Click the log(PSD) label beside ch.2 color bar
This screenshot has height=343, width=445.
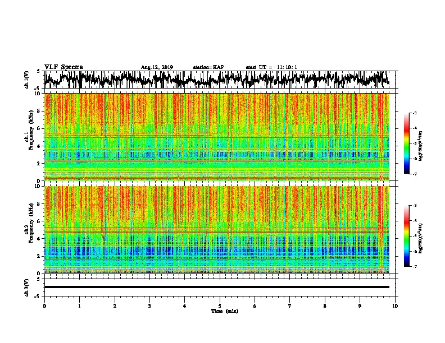click(421, 238)
